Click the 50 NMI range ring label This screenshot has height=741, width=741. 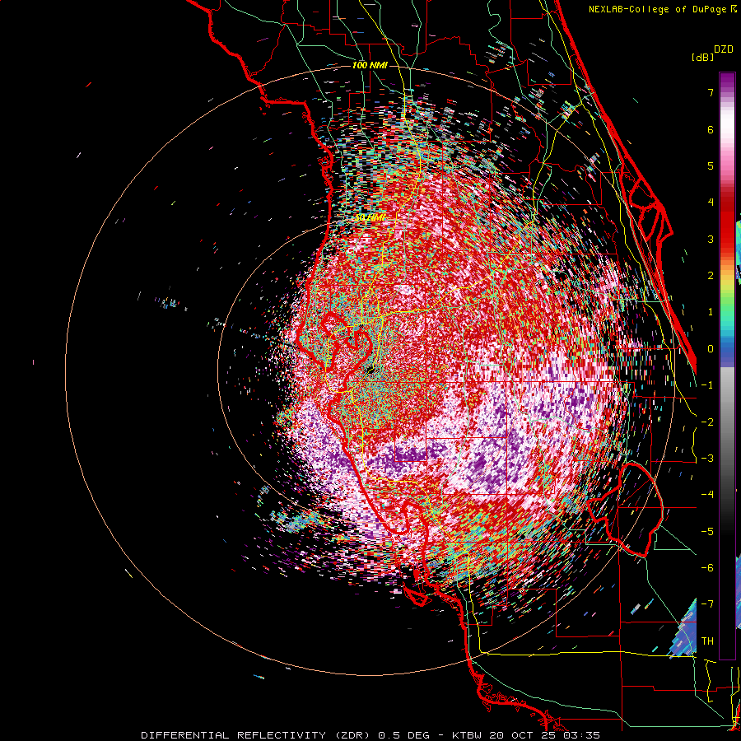(370, 217)
